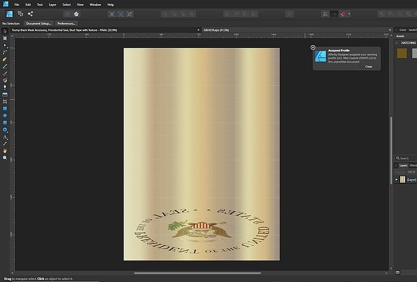Switch to Export Persona
Viewport: 417px width, 282px height.
click(x=30, y=14)
